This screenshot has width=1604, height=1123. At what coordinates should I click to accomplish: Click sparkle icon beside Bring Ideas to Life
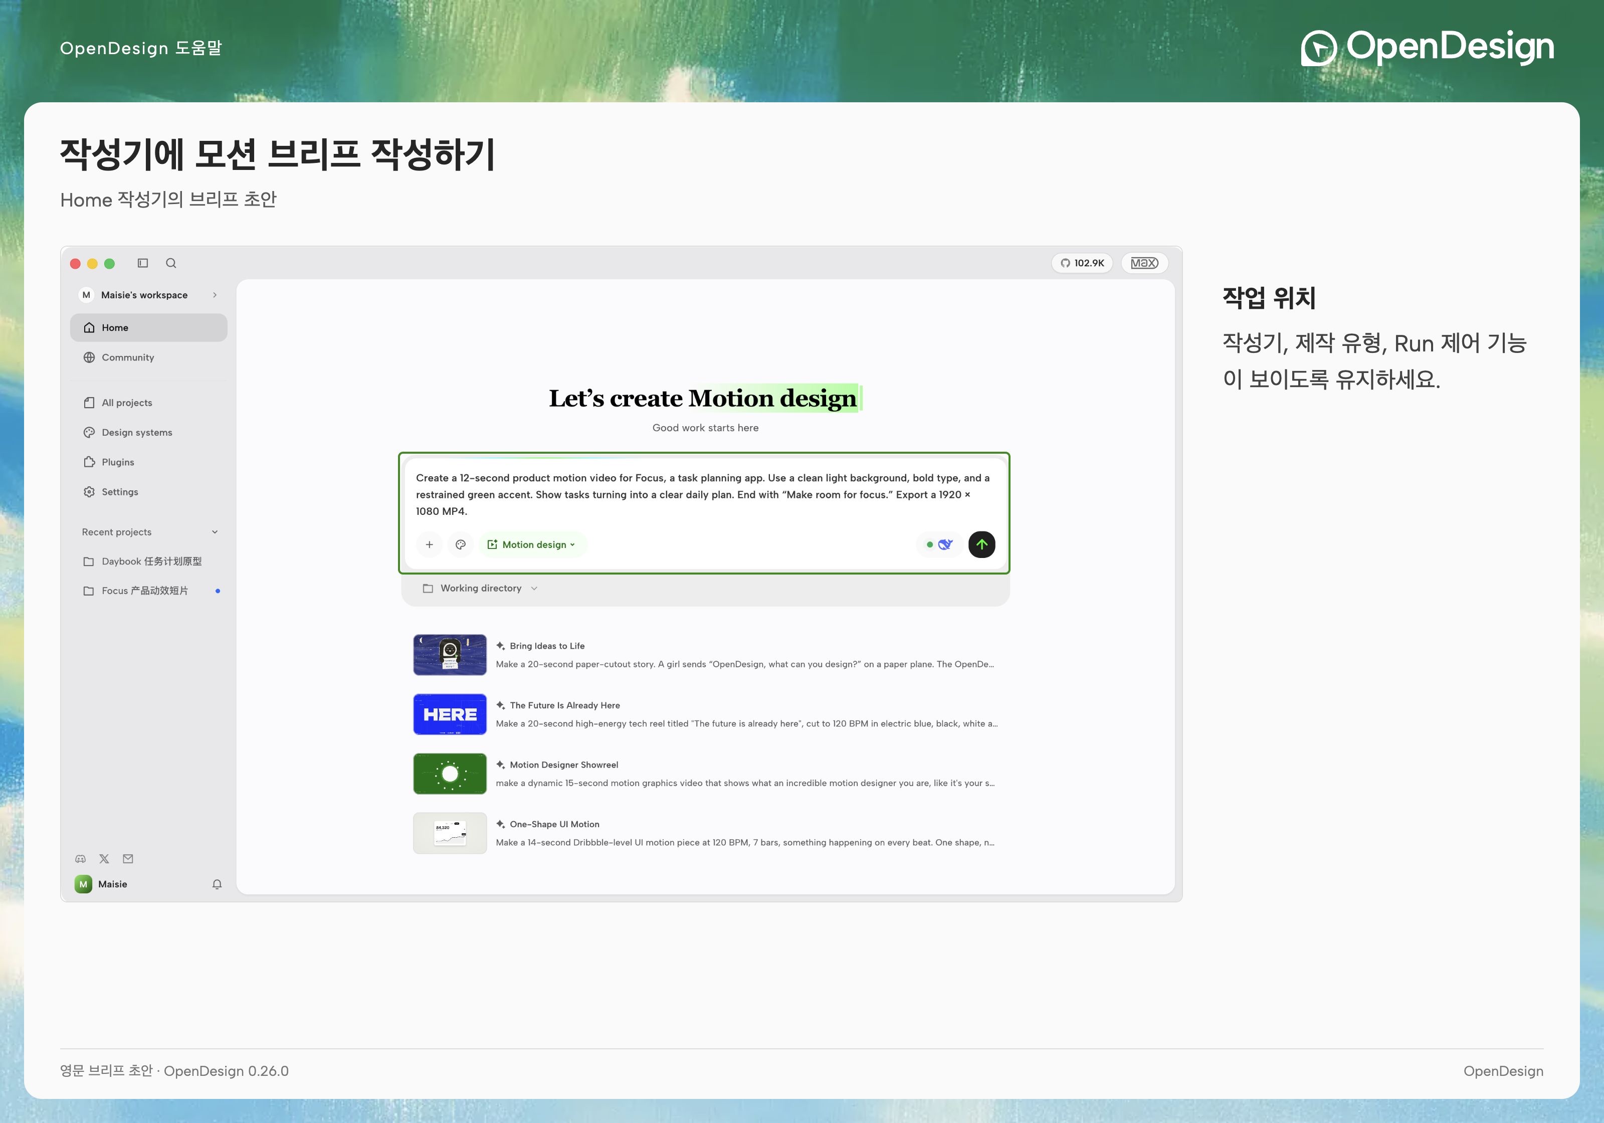click(x=500, y=646)
